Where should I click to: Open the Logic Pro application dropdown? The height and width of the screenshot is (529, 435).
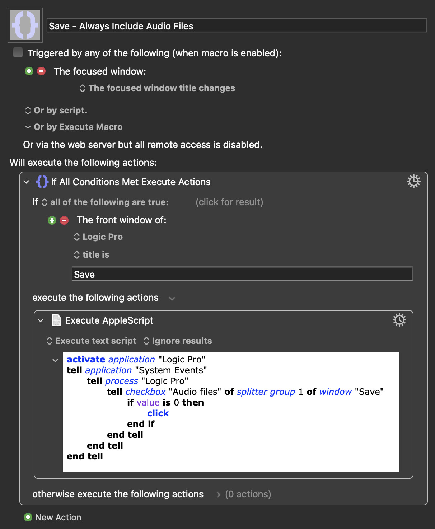(98, 237)
